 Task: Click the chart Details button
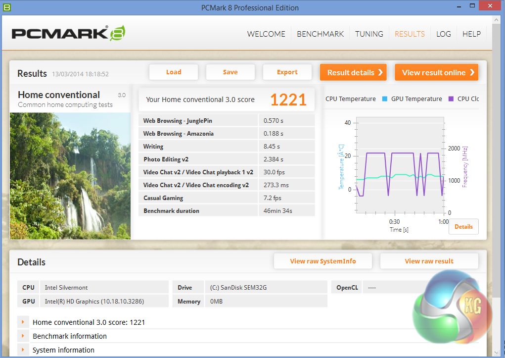pos(463,226)
